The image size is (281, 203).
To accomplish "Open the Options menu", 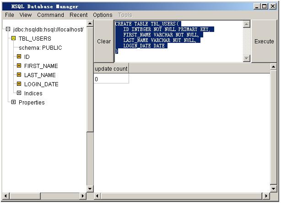I will coord(103,15).
